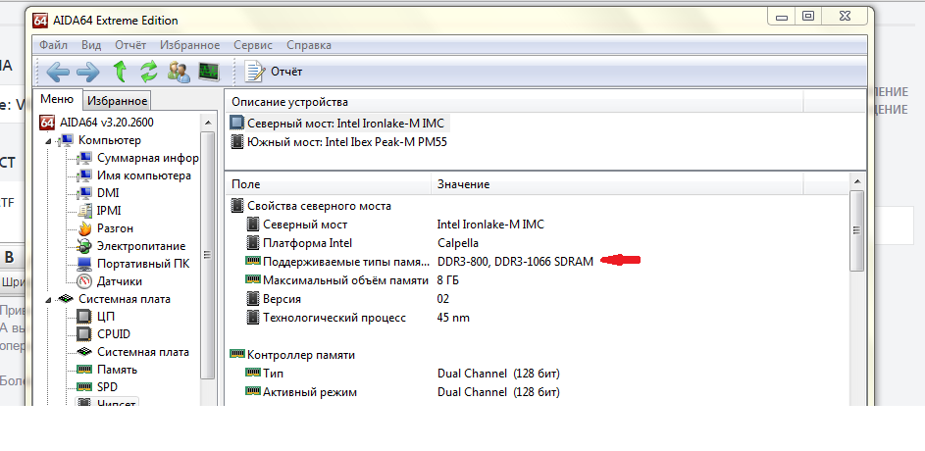Open the Избранное menu in menu bar
The image size is (925, 451).
(x=189, y=45)
